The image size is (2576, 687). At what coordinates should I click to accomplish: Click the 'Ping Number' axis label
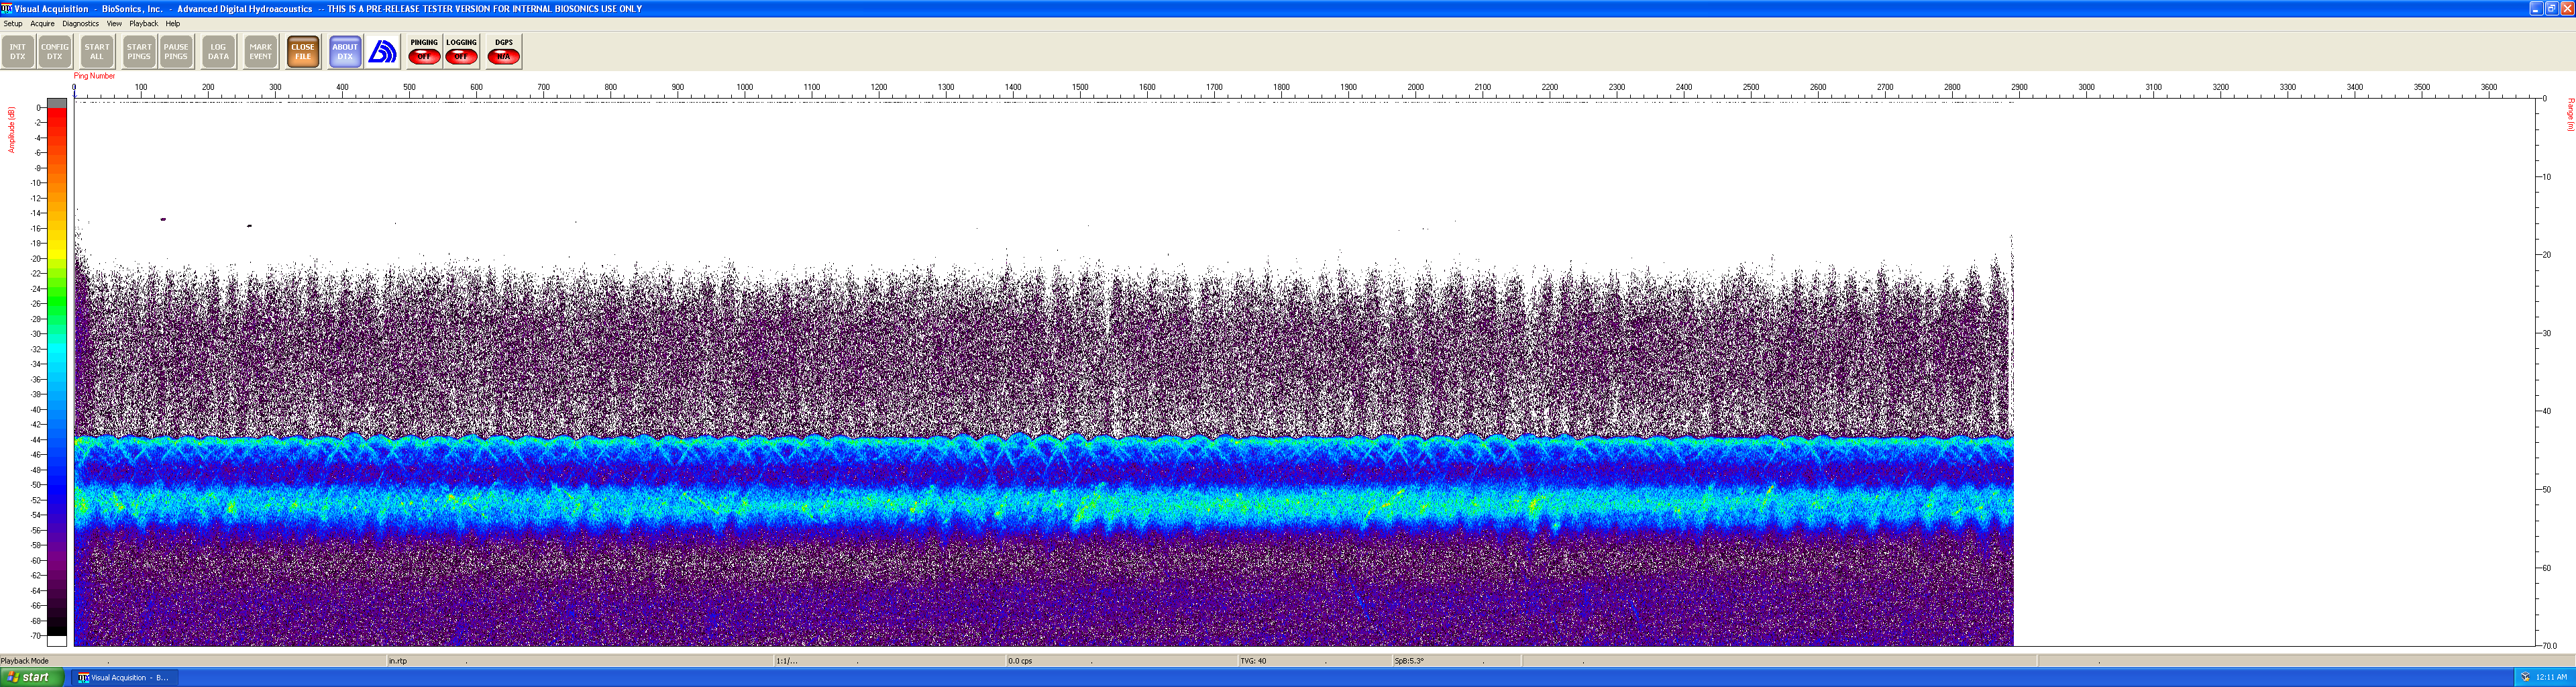(x=94, y=76)
